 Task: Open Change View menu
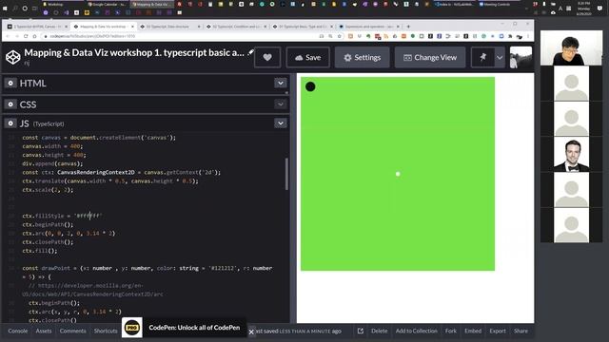tap(430, 57)
